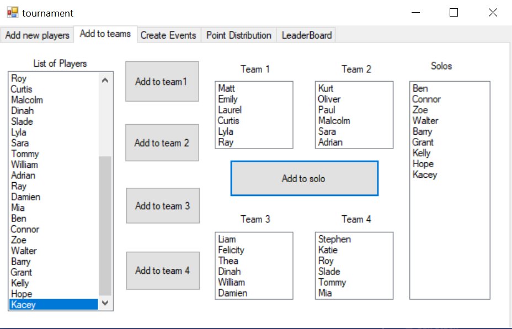Click the player list scroll up arrow

click(105, 80)
